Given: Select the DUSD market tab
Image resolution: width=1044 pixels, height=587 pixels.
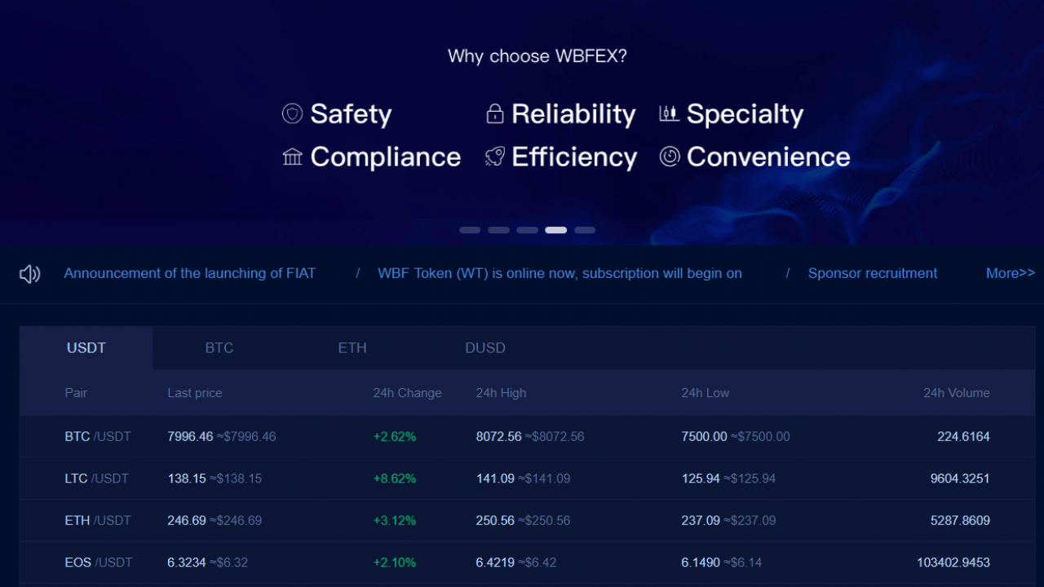Looking at the screenshot, I should (485, 348).
